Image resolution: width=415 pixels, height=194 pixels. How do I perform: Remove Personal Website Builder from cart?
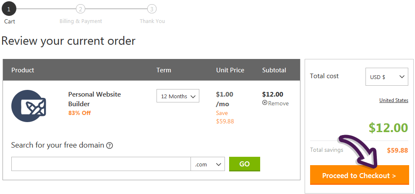(275, 103)
